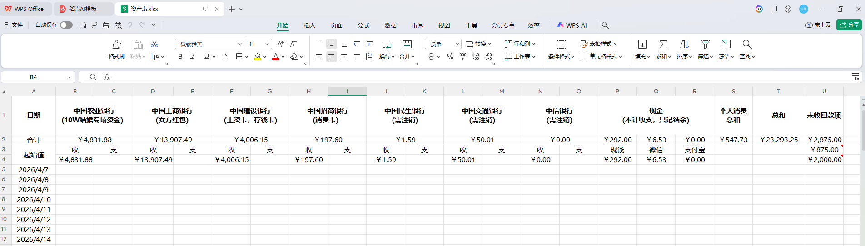Image resolution: width=865 pixels, height=246 pixels.
Task: Click the WPS AI button
Action: click(572, 25)
